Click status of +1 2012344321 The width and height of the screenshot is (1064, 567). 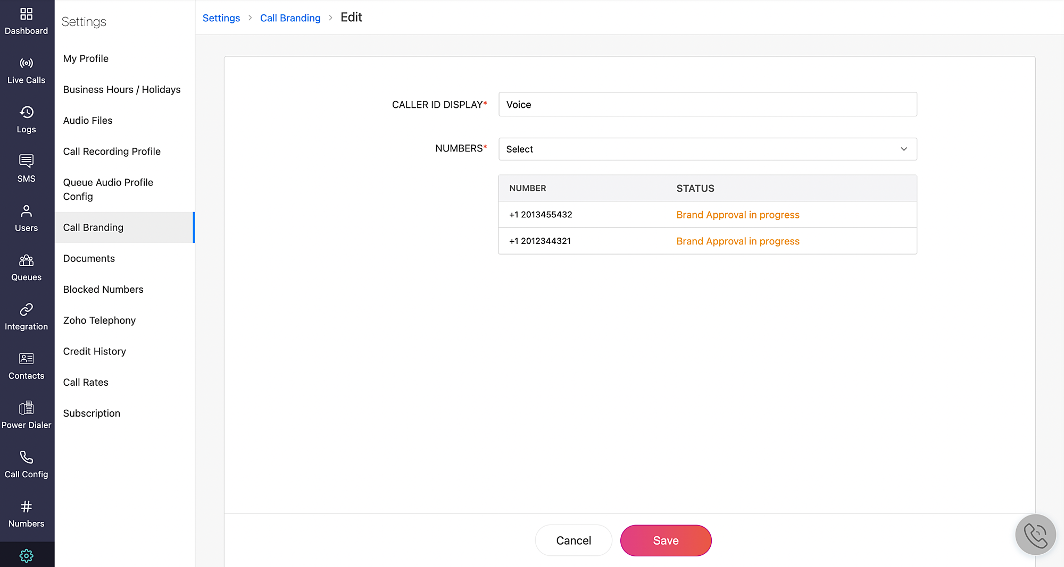pos(738,241)
